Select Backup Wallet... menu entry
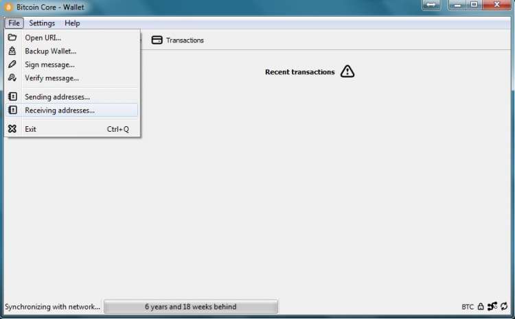This screenshot has width=515, height=319. tap(72, 51)
